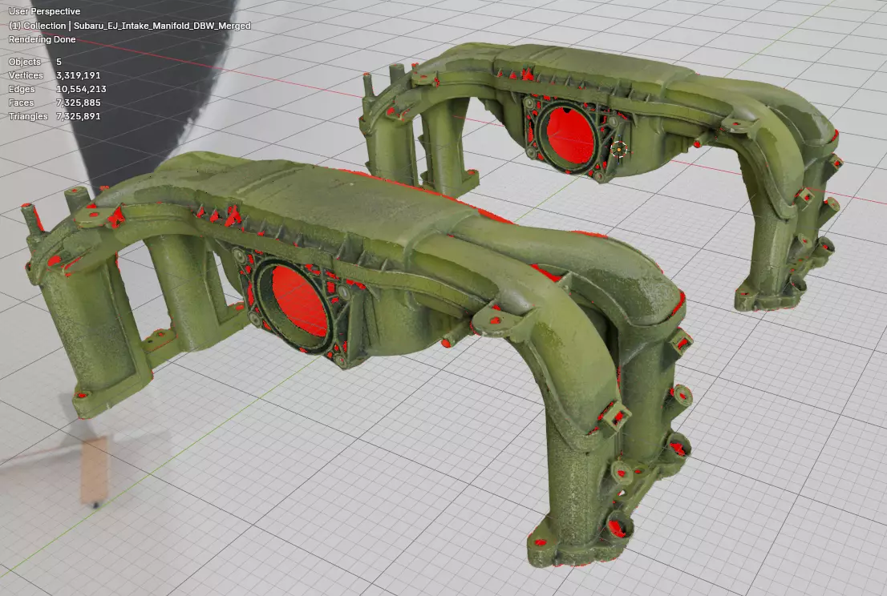
Task: Click the Subaru_EJ_Intake_Manifold_DBW_Merged collection text
Action: click(162, 26)
